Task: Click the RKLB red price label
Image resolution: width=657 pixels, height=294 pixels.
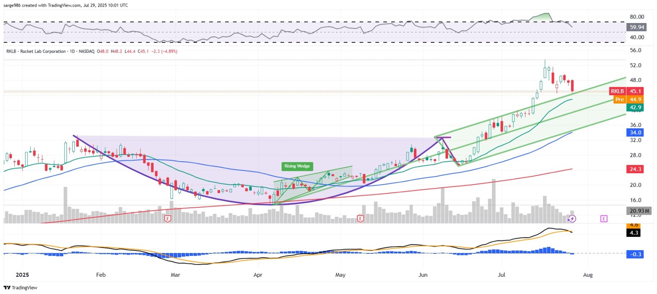Action: pyautogui.click(x=626, y=91)
